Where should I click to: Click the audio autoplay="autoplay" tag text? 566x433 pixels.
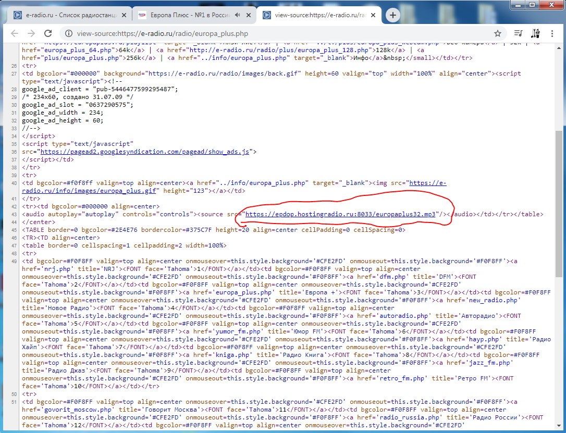(70, 214)
